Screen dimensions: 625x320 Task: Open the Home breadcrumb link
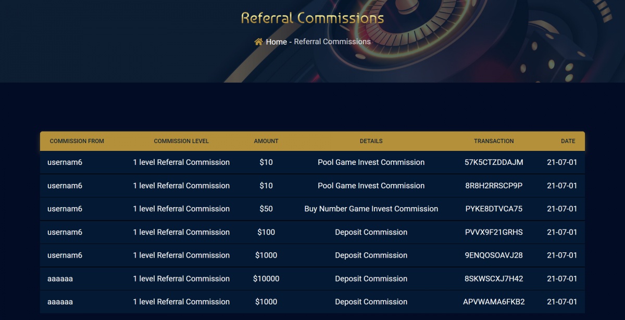(x=276, y=42)
